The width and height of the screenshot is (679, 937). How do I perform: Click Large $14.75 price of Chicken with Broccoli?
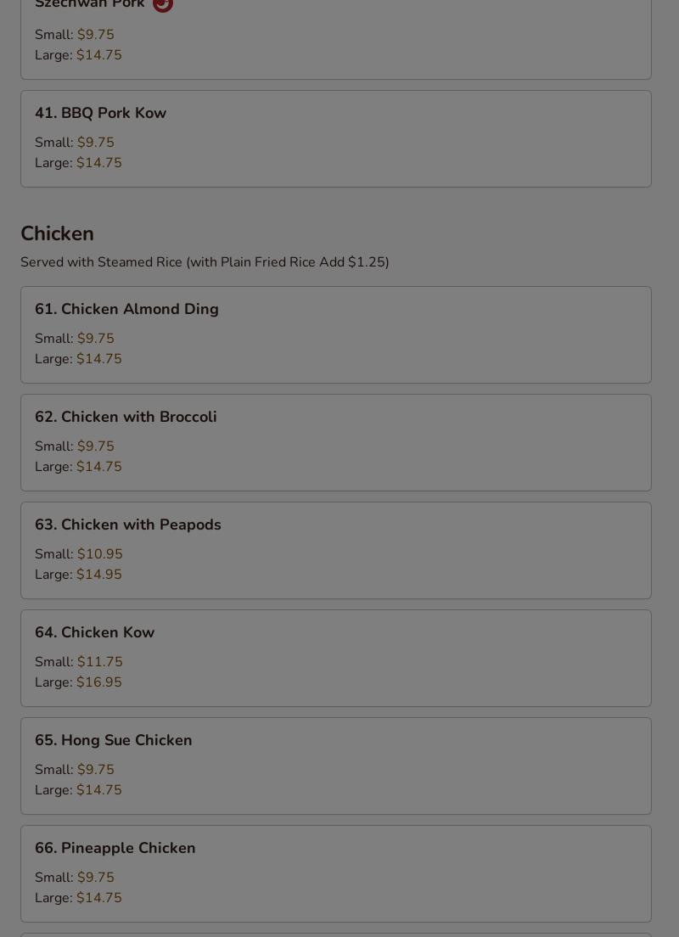click(78, 467)
